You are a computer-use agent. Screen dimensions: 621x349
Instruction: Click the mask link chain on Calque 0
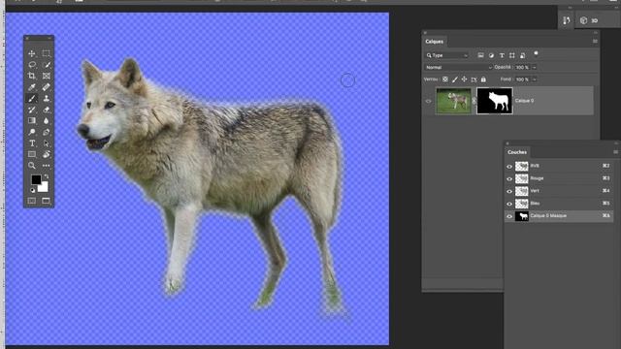pos(474,101)
